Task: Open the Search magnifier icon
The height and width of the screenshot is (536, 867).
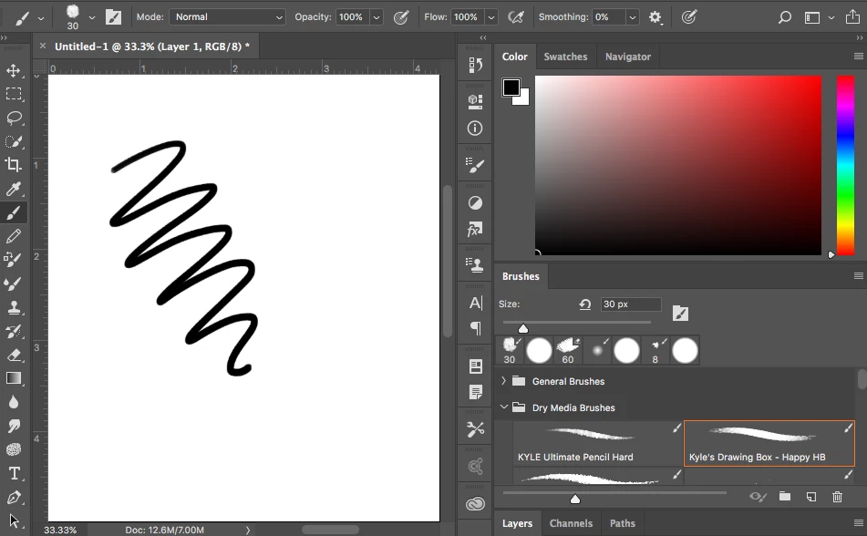Action: pyautogui.click(x=784, y=17)
